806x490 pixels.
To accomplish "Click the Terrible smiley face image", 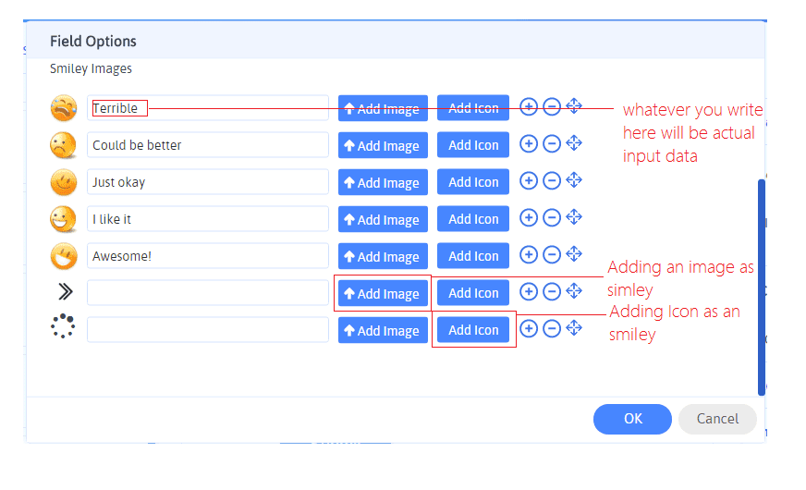I will (64, 108).
